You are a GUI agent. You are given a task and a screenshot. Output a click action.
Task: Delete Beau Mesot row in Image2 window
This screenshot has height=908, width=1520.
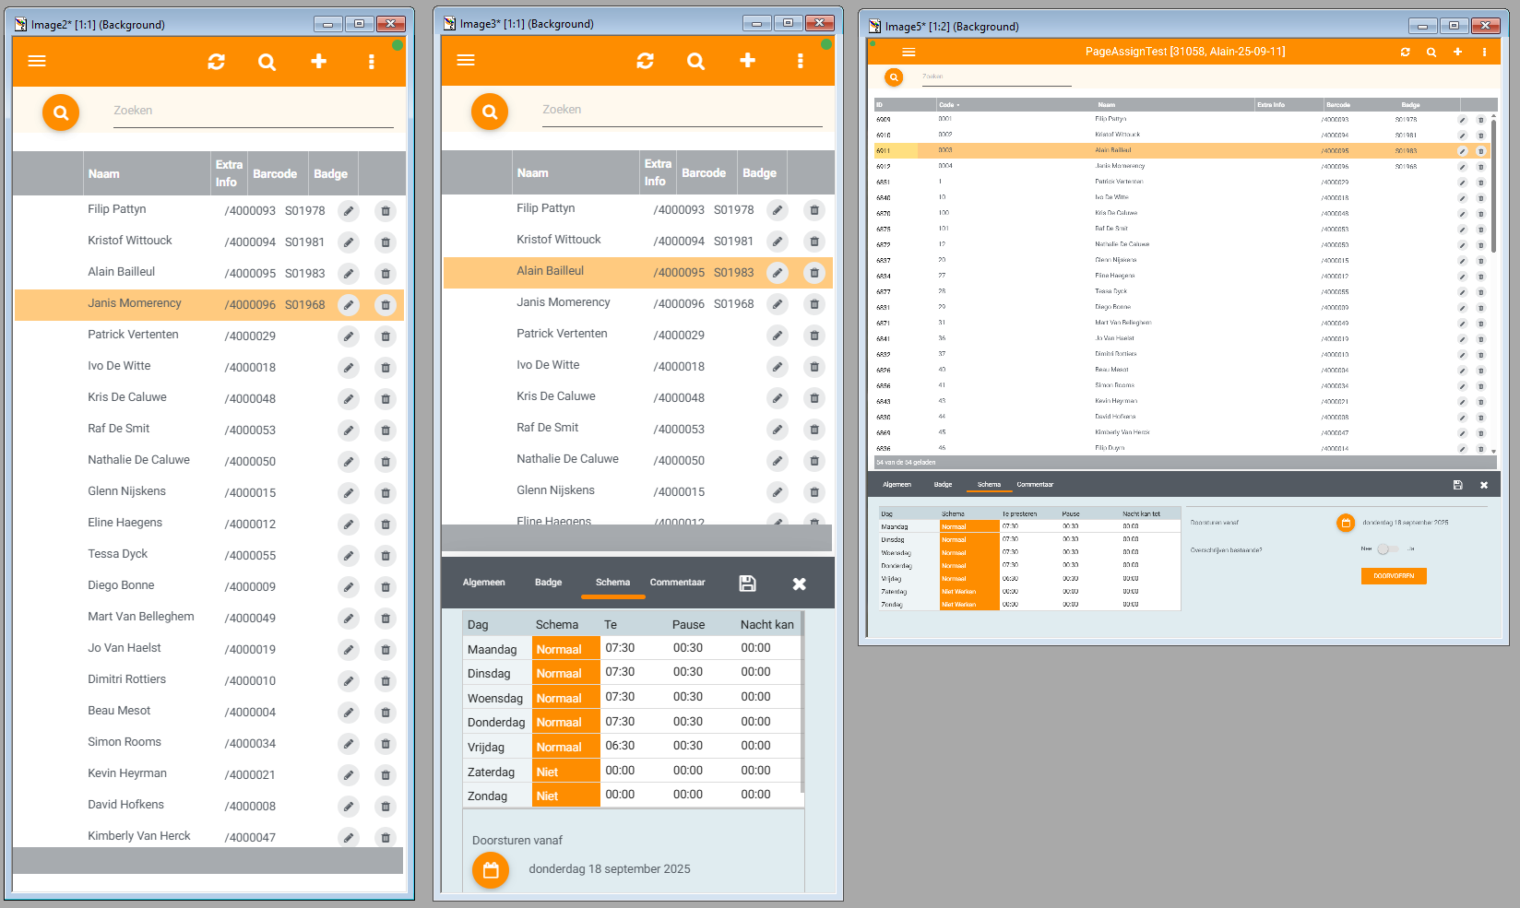coord(386,713)
